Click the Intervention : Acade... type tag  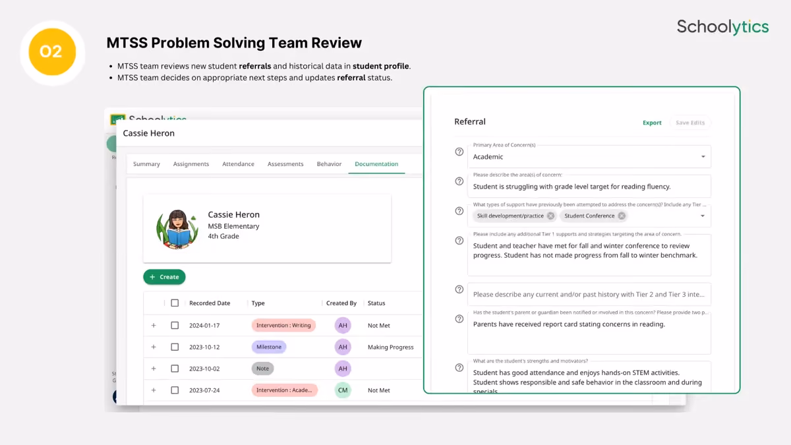(x=284, y=390)
